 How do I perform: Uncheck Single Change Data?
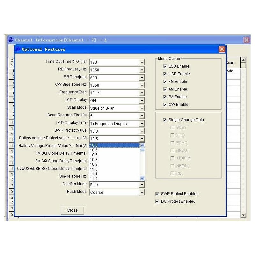pos(164,120)
